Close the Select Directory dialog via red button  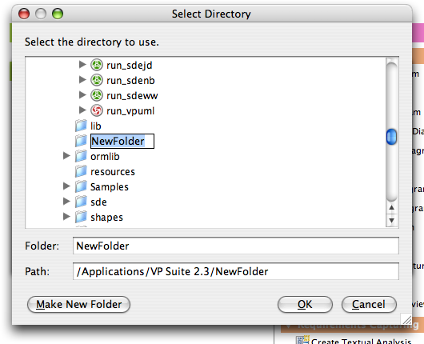click(24, 14)
